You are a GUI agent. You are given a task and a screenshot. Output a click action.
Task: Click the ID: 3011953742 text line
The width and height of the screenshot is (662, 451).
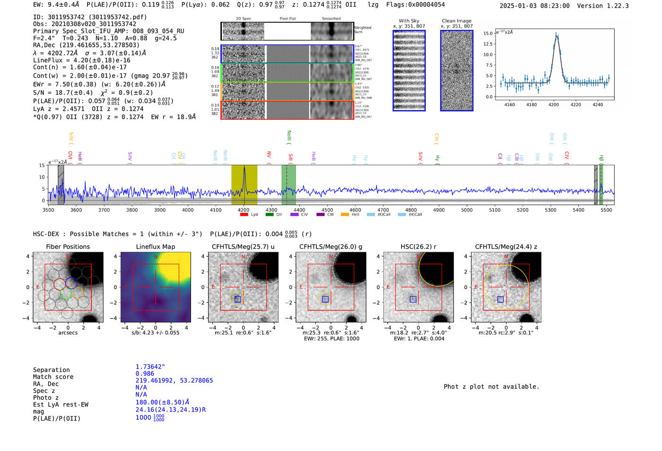tap(90, 17)
